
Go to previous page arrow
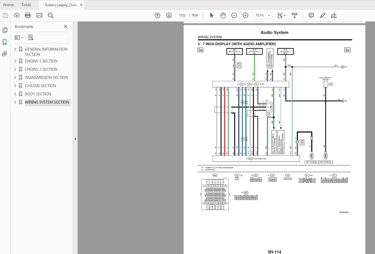[x=158, y=15]
